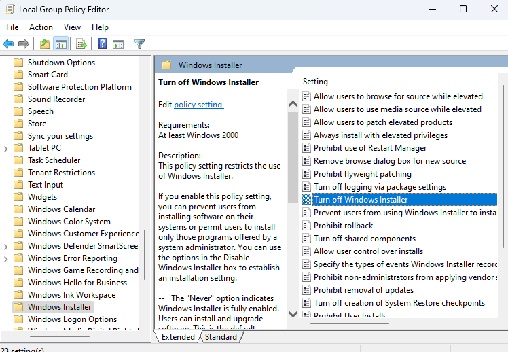Viewport: 508px width, 352px height.
Task: Click the Smart Card folder icon
Action: pyautogui.click(x=18, y=74)
